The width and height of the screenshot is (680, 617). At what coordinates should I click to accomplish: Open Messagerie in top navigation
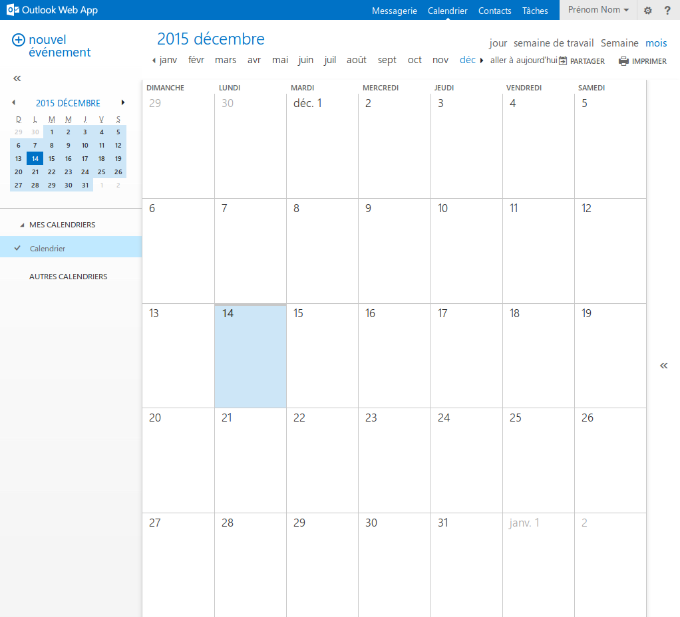pyautogui.click(x=394, y=11)
